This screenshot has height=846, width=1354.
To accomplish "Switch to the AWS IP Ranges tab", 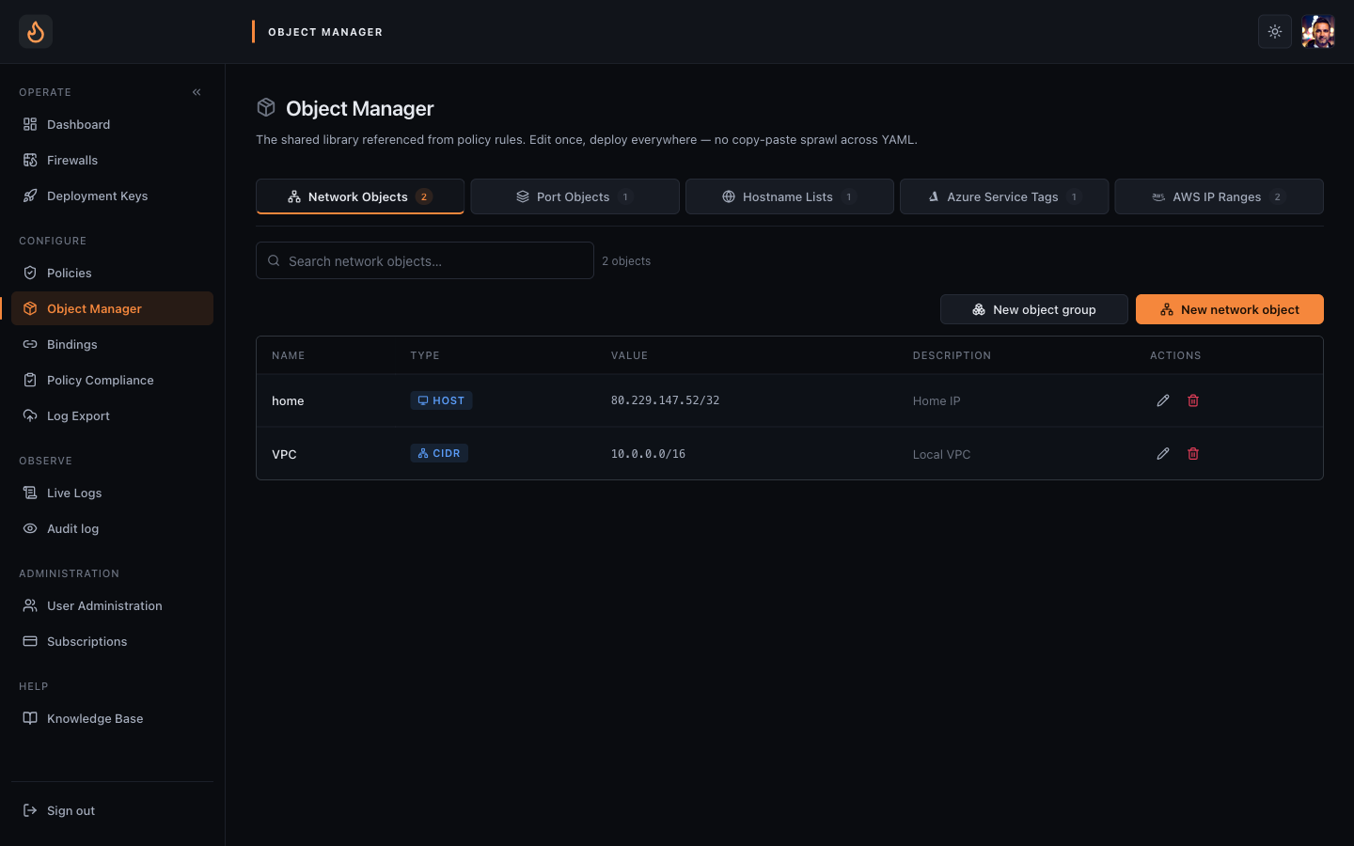I will (1220, 196).
